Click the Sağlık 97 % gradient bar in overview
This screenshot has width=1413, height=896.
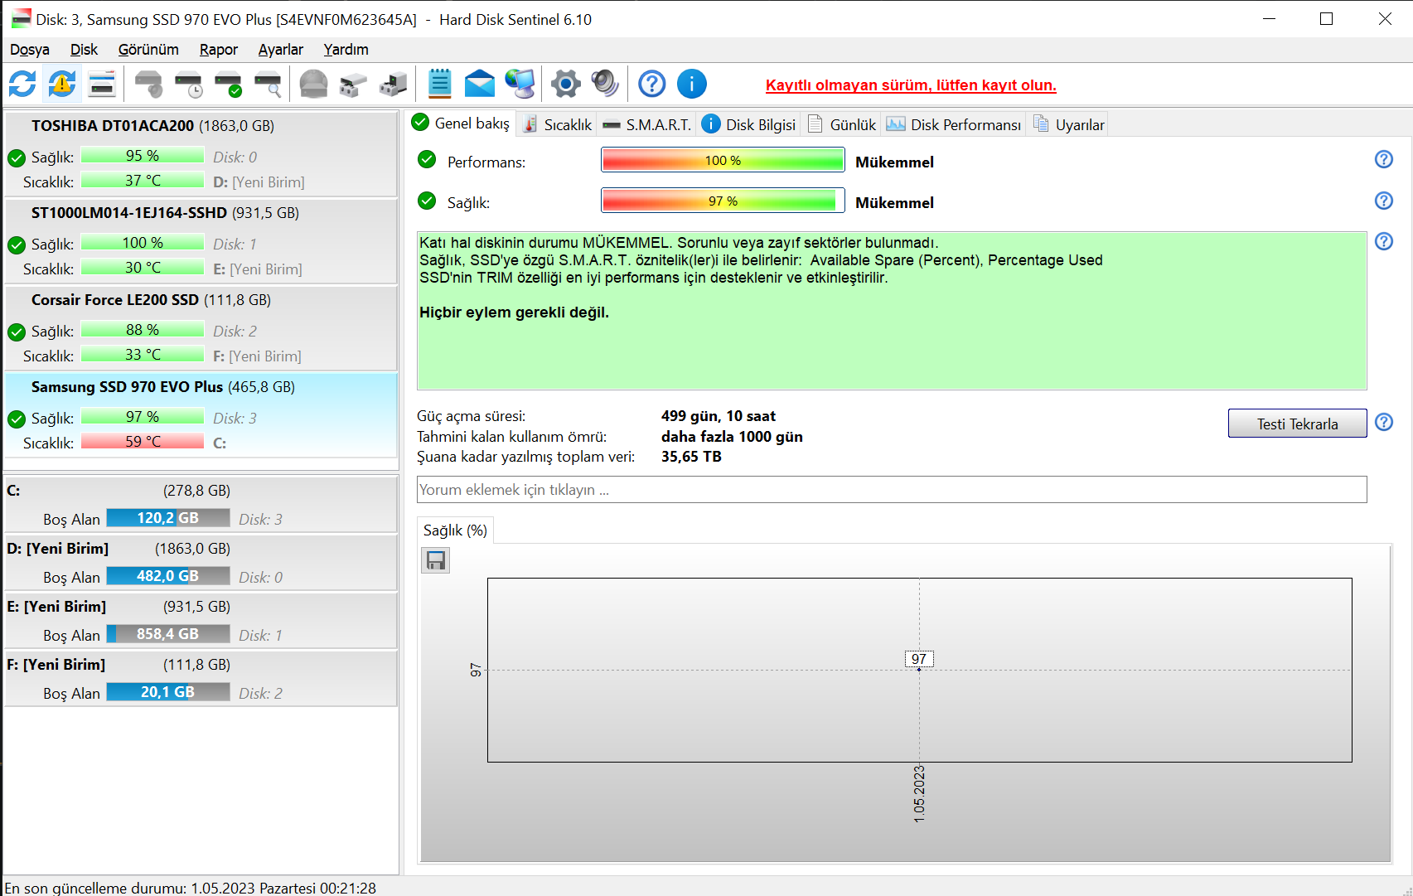[x=723, y=201]
